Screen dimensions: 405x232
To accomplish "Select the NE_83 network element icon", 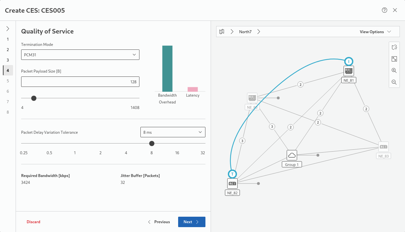I will tap(384, 147).
